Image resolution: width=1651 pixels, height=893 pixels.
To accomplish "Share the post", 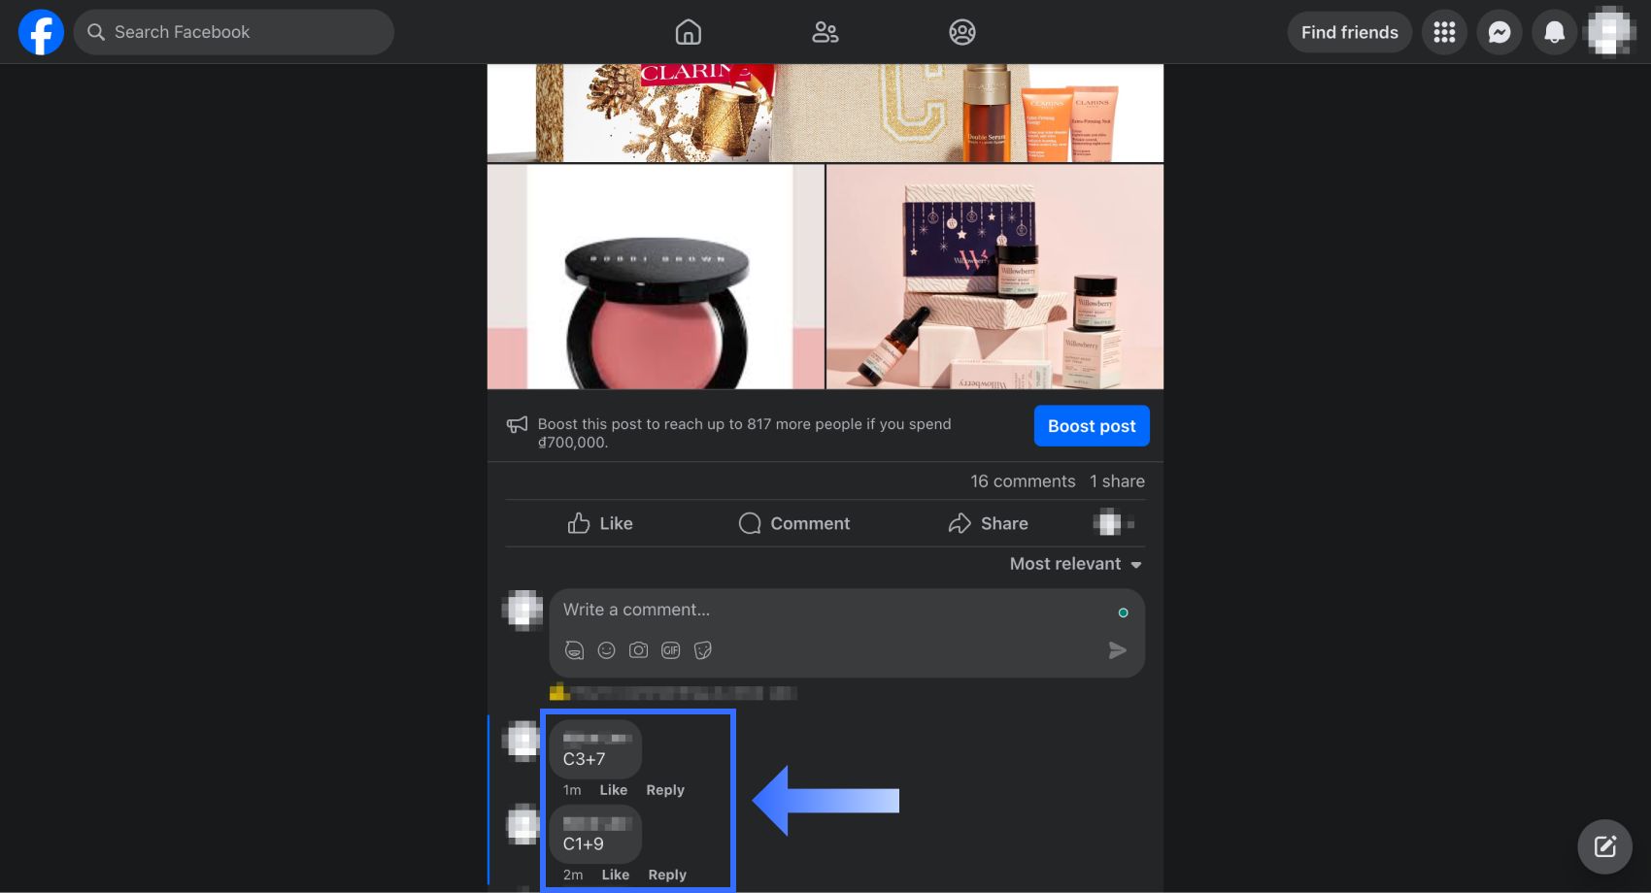I will coord(989,523).
